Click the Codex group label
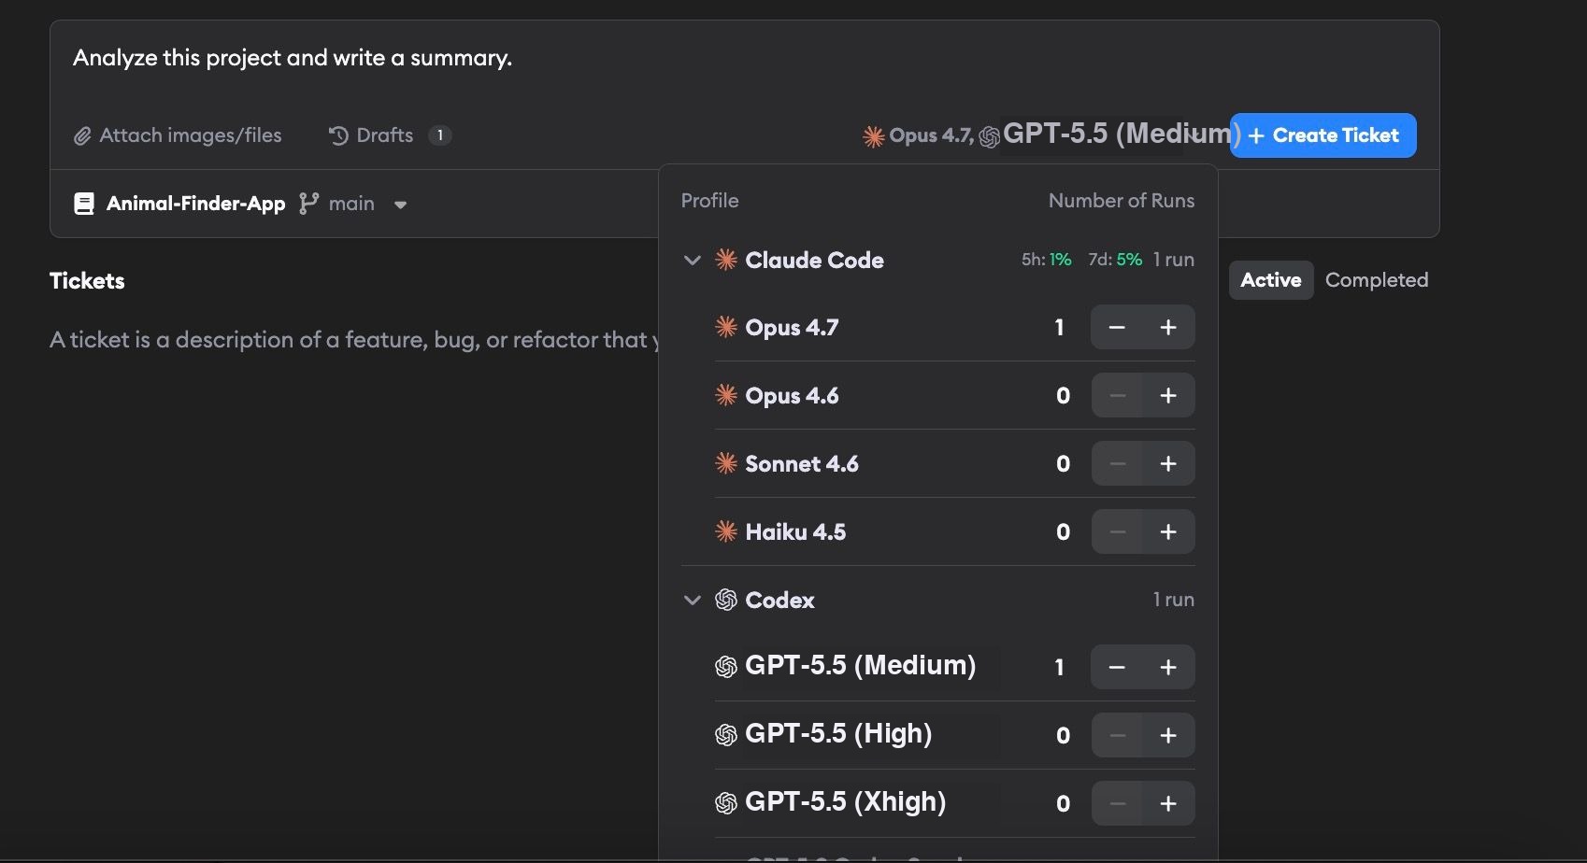This screenshot has height=863, width=1587. pos(779,601)
